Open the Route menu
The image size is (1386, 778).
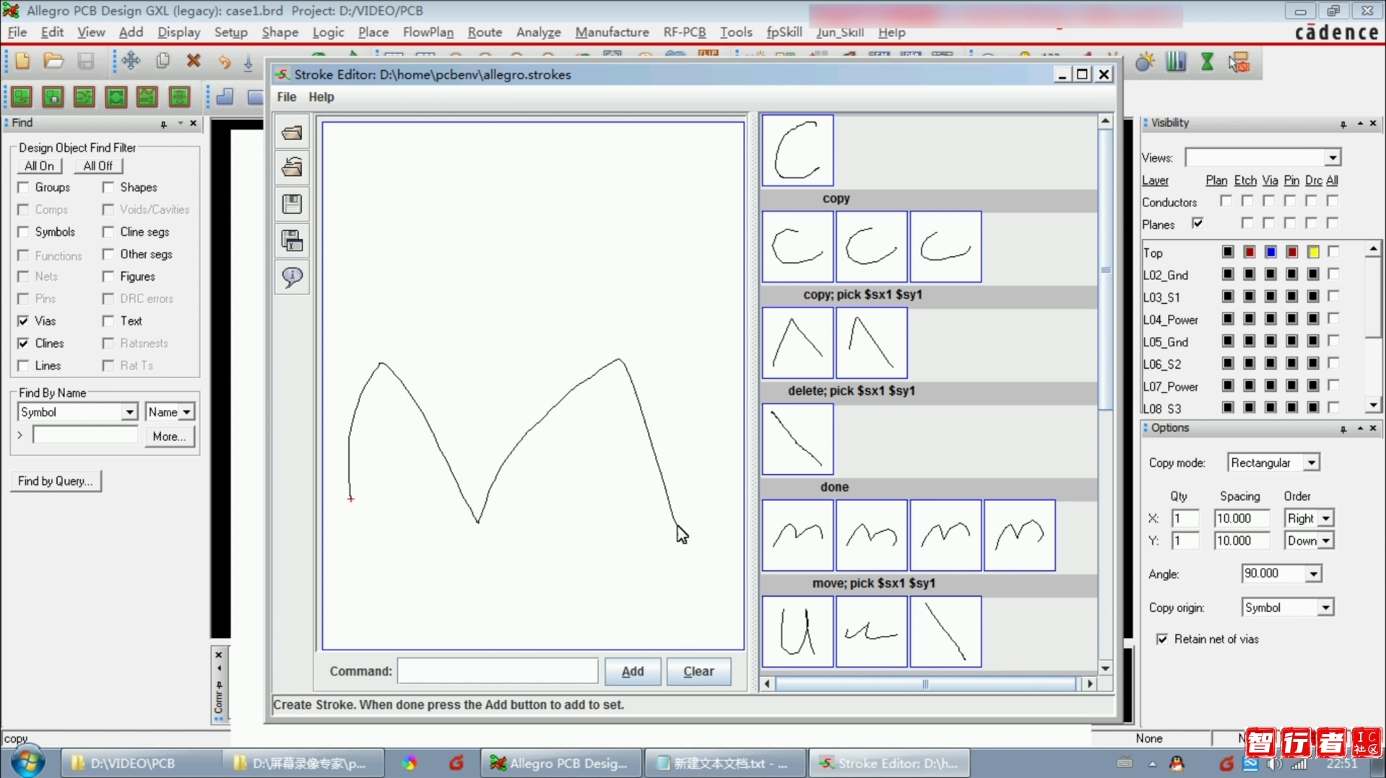[x=485, y=32]
